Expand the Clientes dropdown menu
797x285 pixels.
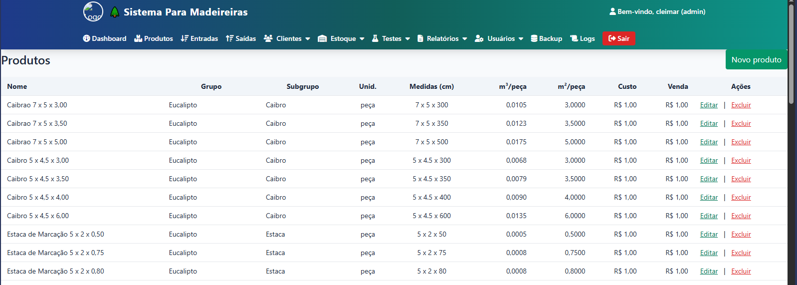pos(287,38)
